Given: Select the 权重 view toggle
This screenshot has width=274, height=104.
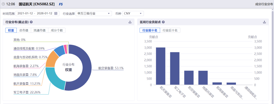Looking at the screenshot, I should 11,30.
